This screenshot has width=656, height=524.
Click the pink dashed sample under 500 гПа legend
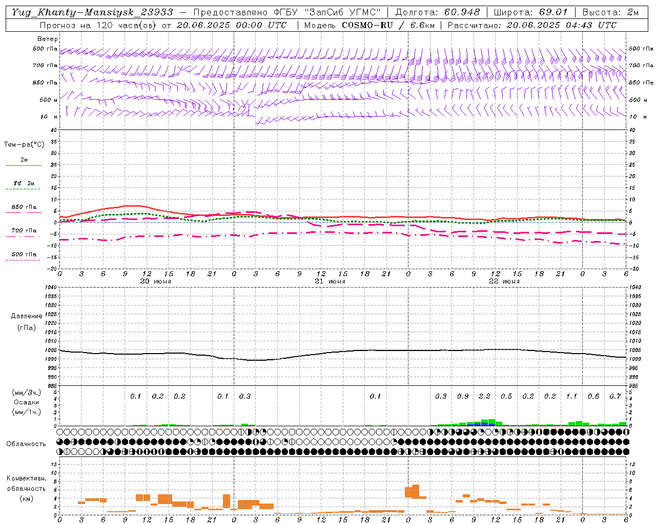coord(23,260)
